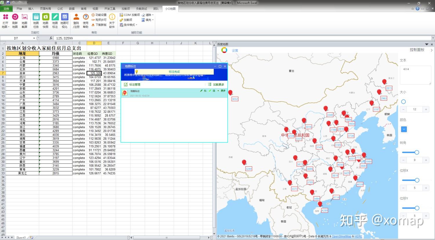Select the 地图标注 annotation tool in ribbon
Image resolution: width=435 pixels, height=240 pixels.
click(x=55, y=17)
